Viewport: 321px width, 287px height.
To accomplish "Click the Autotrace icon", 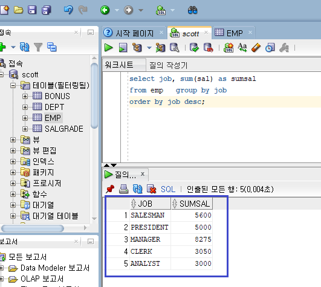I will click(x=160, y=48).
